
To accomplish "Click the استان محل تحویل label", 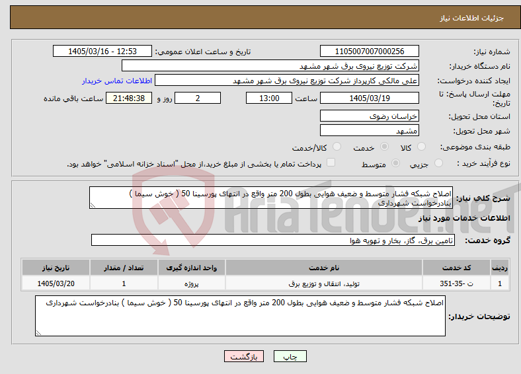I will point(479,116).
